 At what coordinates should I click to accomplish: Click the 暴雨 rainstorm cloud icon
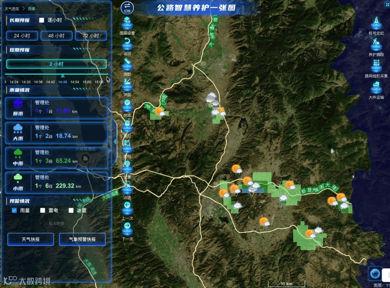click(x=18, y=104)
